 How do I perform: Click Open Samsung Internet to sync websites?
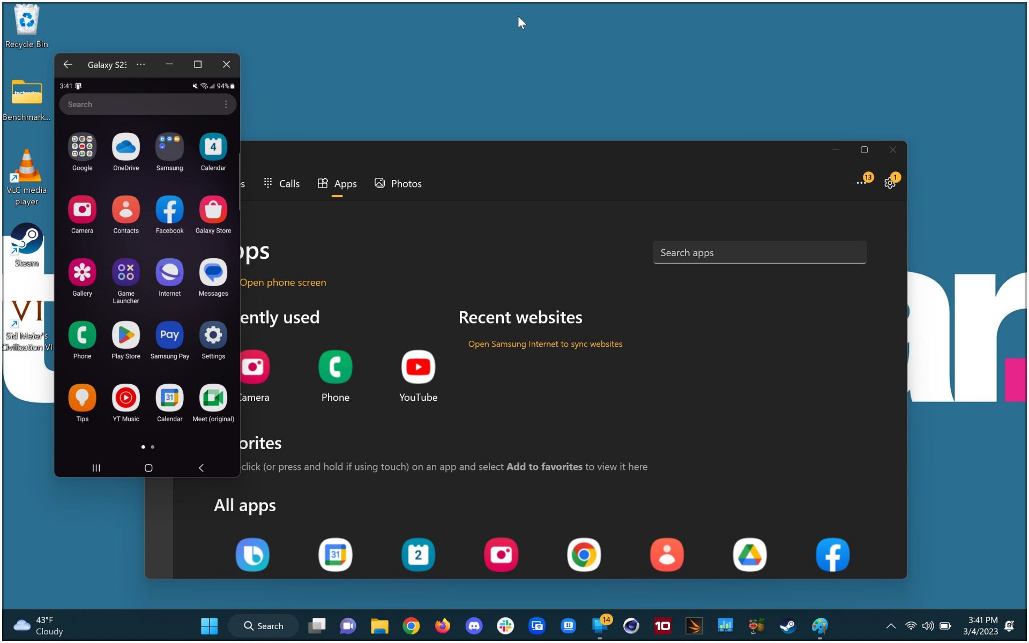click(x=545, y=344)
